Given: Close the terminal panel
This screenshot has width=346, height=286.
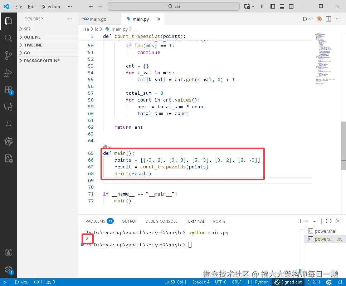Looking at the screenshot, I should (338, 221).
